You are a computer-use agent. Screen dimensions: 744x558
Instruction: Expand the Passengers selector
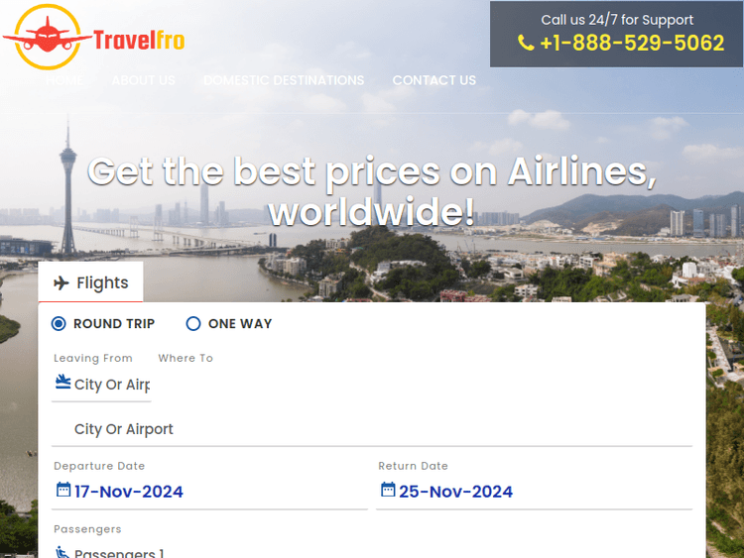tap(119, 552)
